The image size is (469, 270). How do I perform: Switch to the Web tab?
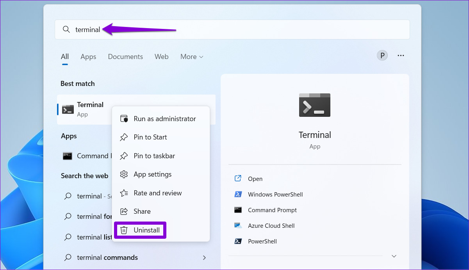(161, 57)
